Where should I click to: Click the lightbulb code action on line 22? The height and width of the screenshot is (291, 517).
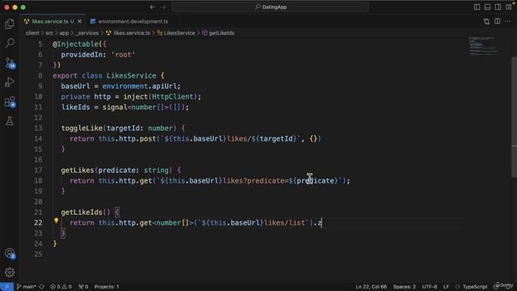pos(56,221)
